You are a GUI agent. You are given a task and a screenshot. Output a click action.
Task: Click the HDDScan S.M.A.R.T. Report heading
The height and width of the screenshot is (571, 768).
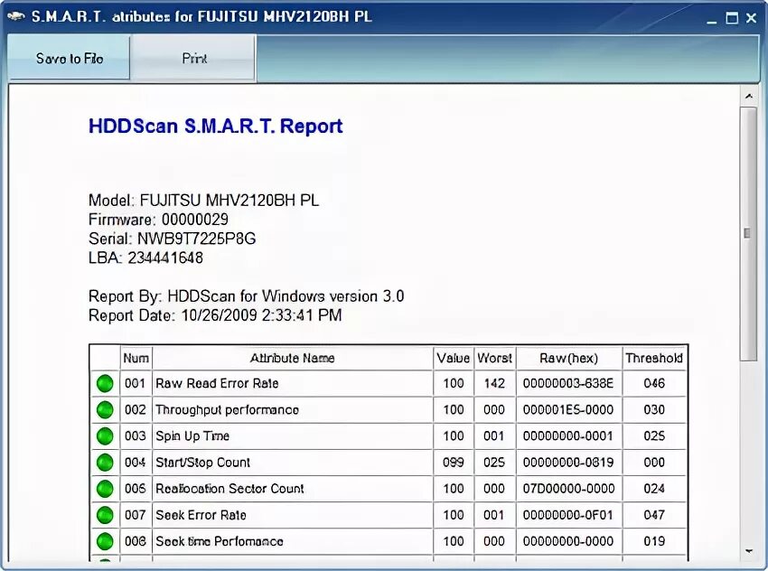click(x=216, y=126)
